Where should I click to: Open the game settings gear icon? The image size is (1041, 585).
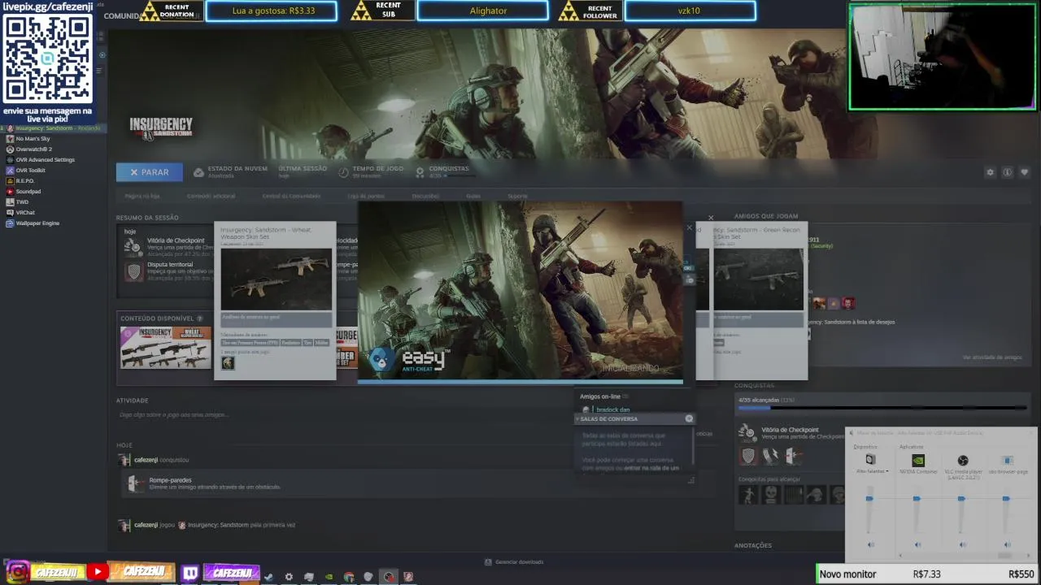click(x=990, y=172)
